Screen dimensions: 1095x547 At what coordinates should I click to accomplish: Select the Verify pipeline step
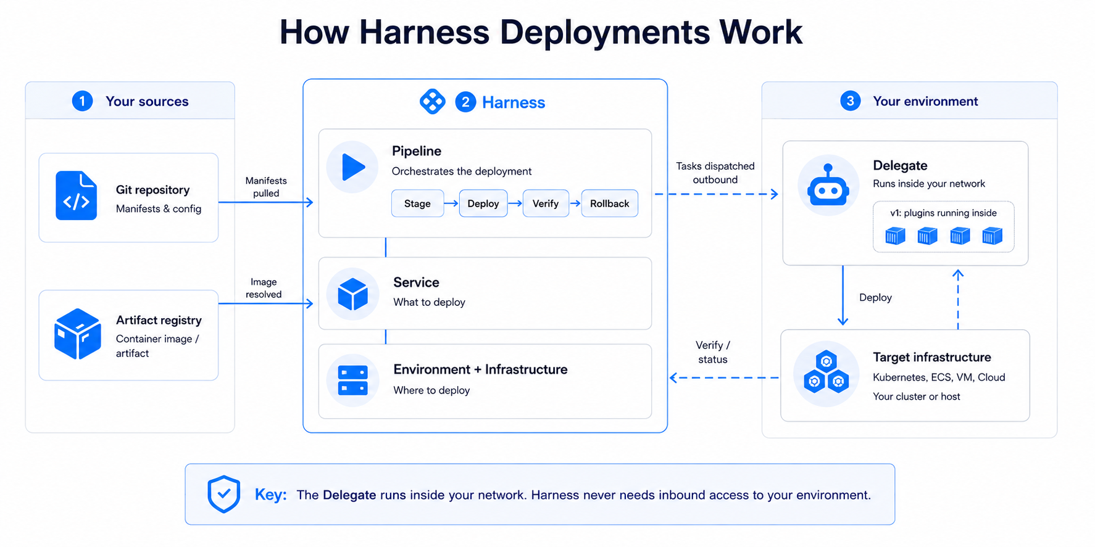click(546, 204)
